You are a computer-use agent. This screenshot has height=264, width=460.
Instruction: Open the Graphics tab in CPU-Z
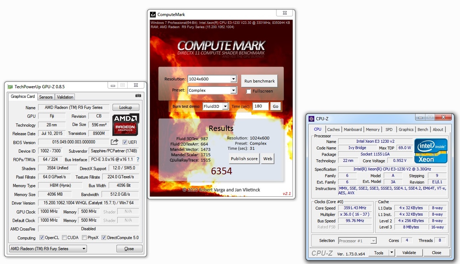(x=406, y=130)
